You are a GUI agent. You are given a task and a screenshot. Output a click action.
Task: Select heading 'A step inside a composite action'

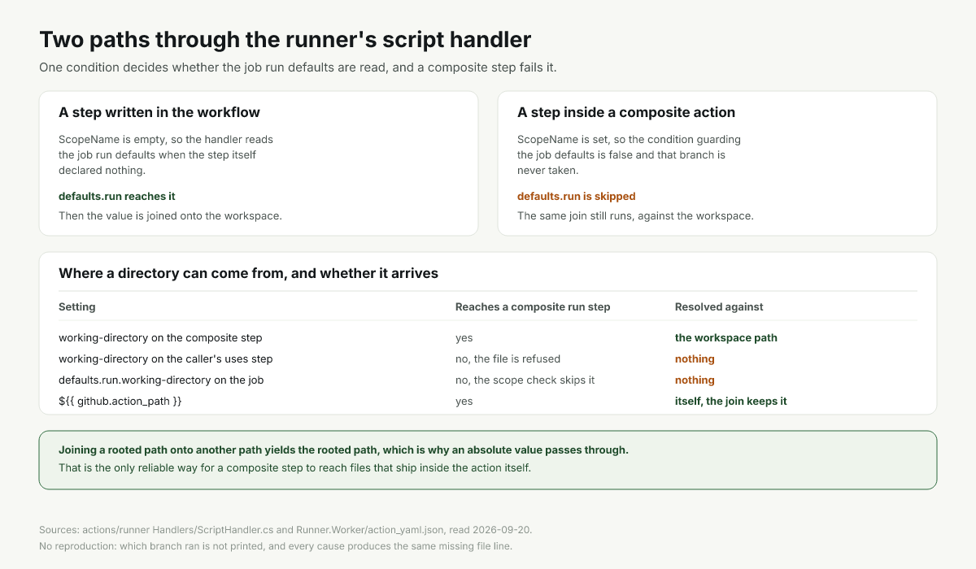[x=626, y=112]
